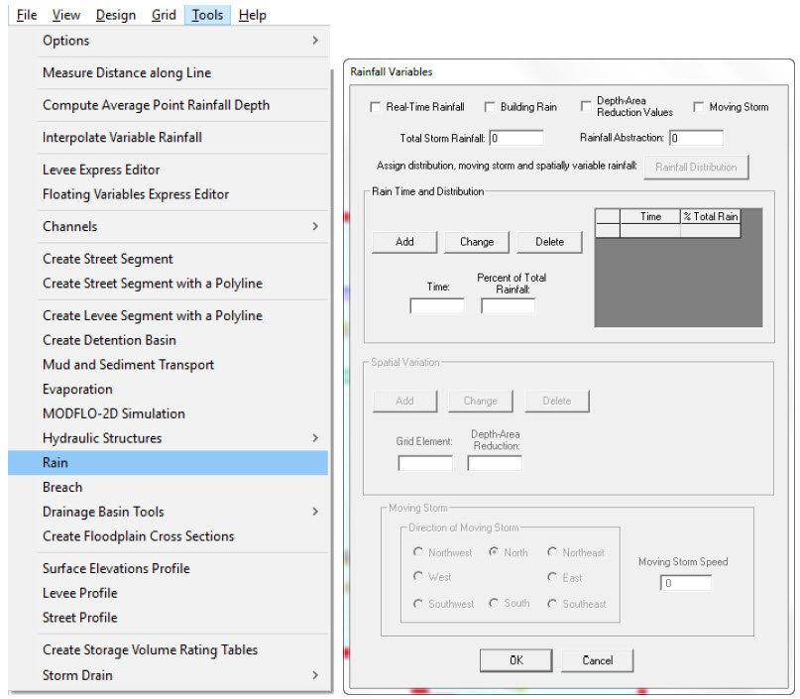Open Drainage Basin Tools submenu
800x699 pixels.
click(x=315, y=512)
